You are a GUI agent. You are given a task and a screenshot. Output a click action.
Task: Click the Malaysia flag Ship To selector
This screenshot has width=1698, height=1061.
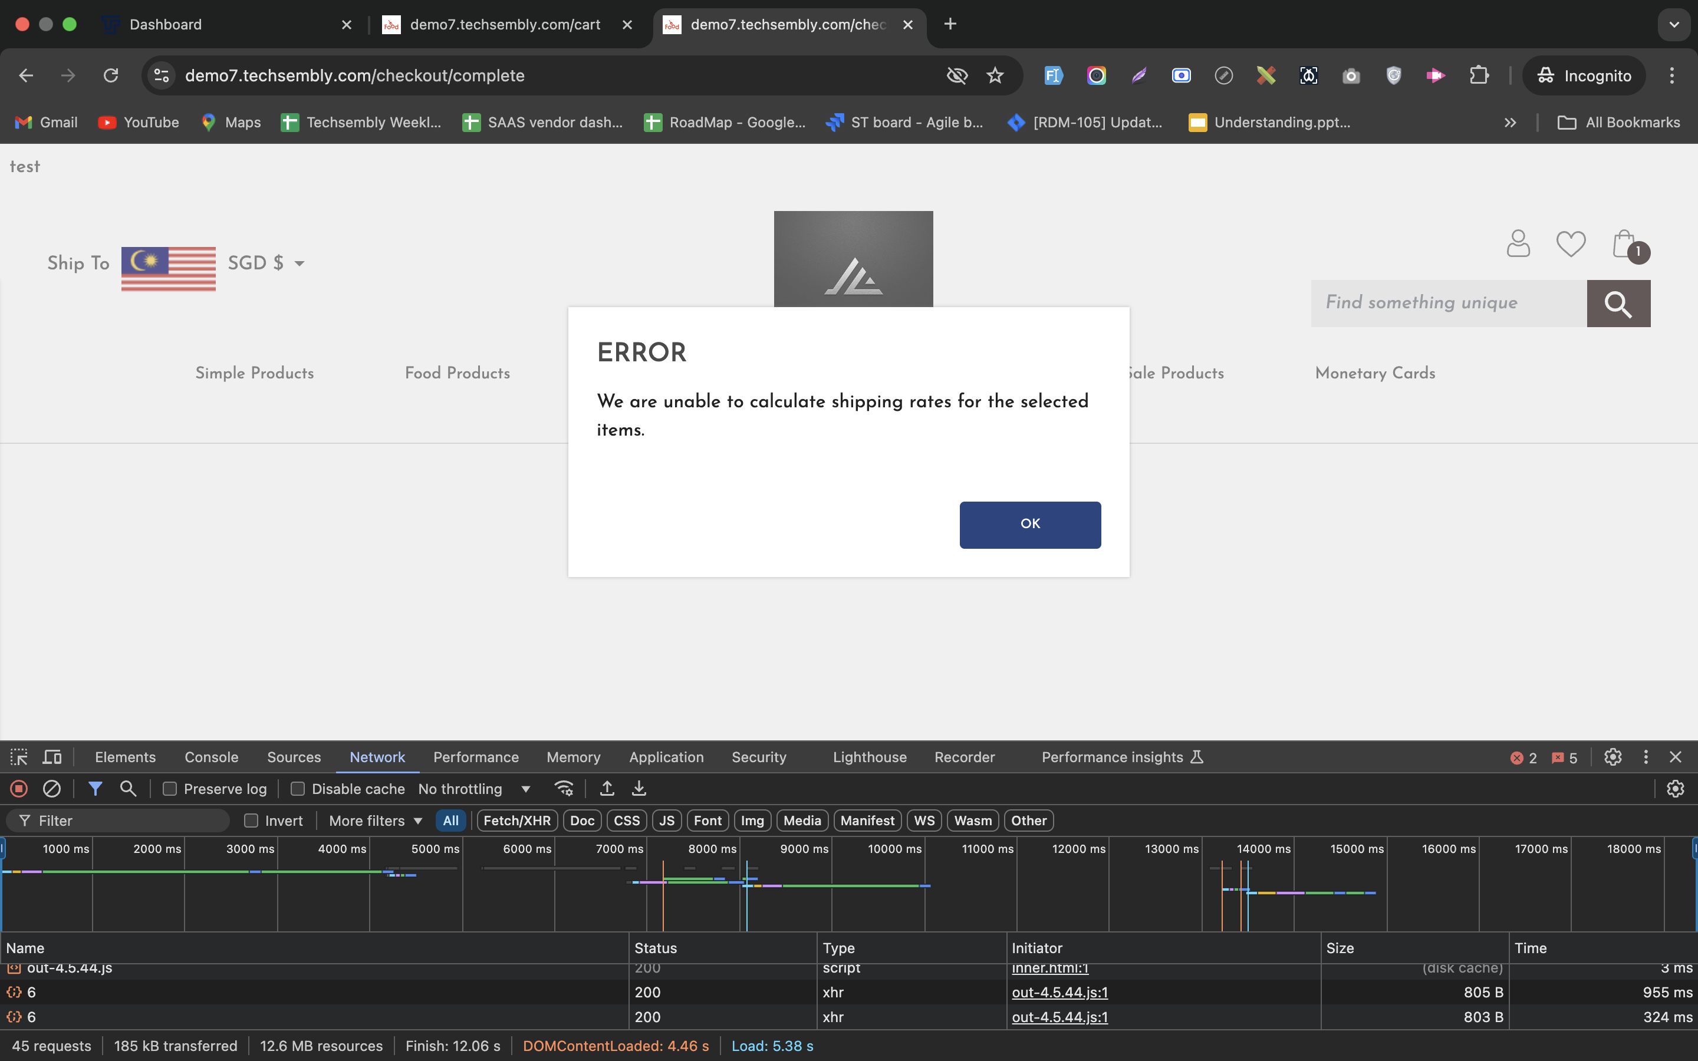click(x=169, y=268)
